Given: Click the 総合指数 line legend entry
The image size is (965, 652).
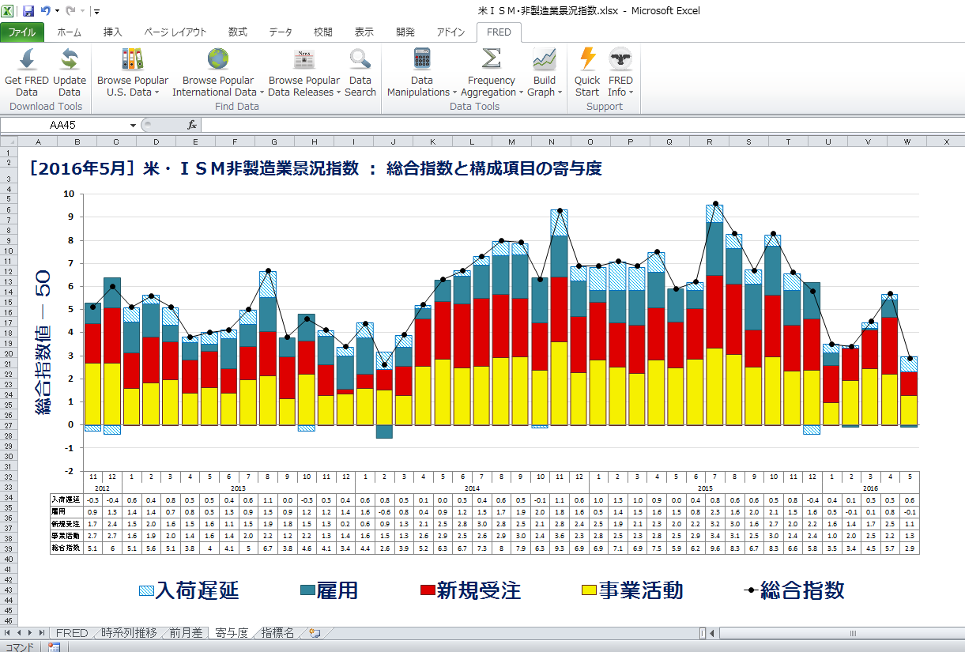Looking at the screenshot, I should [x=794, y=590].
